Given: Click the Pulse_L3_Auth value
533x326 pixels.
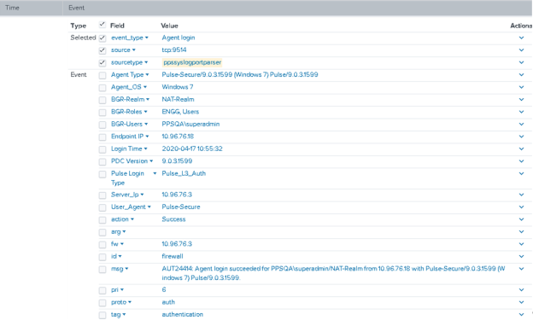Looking at the screenshot, I should tap(184, 173).
